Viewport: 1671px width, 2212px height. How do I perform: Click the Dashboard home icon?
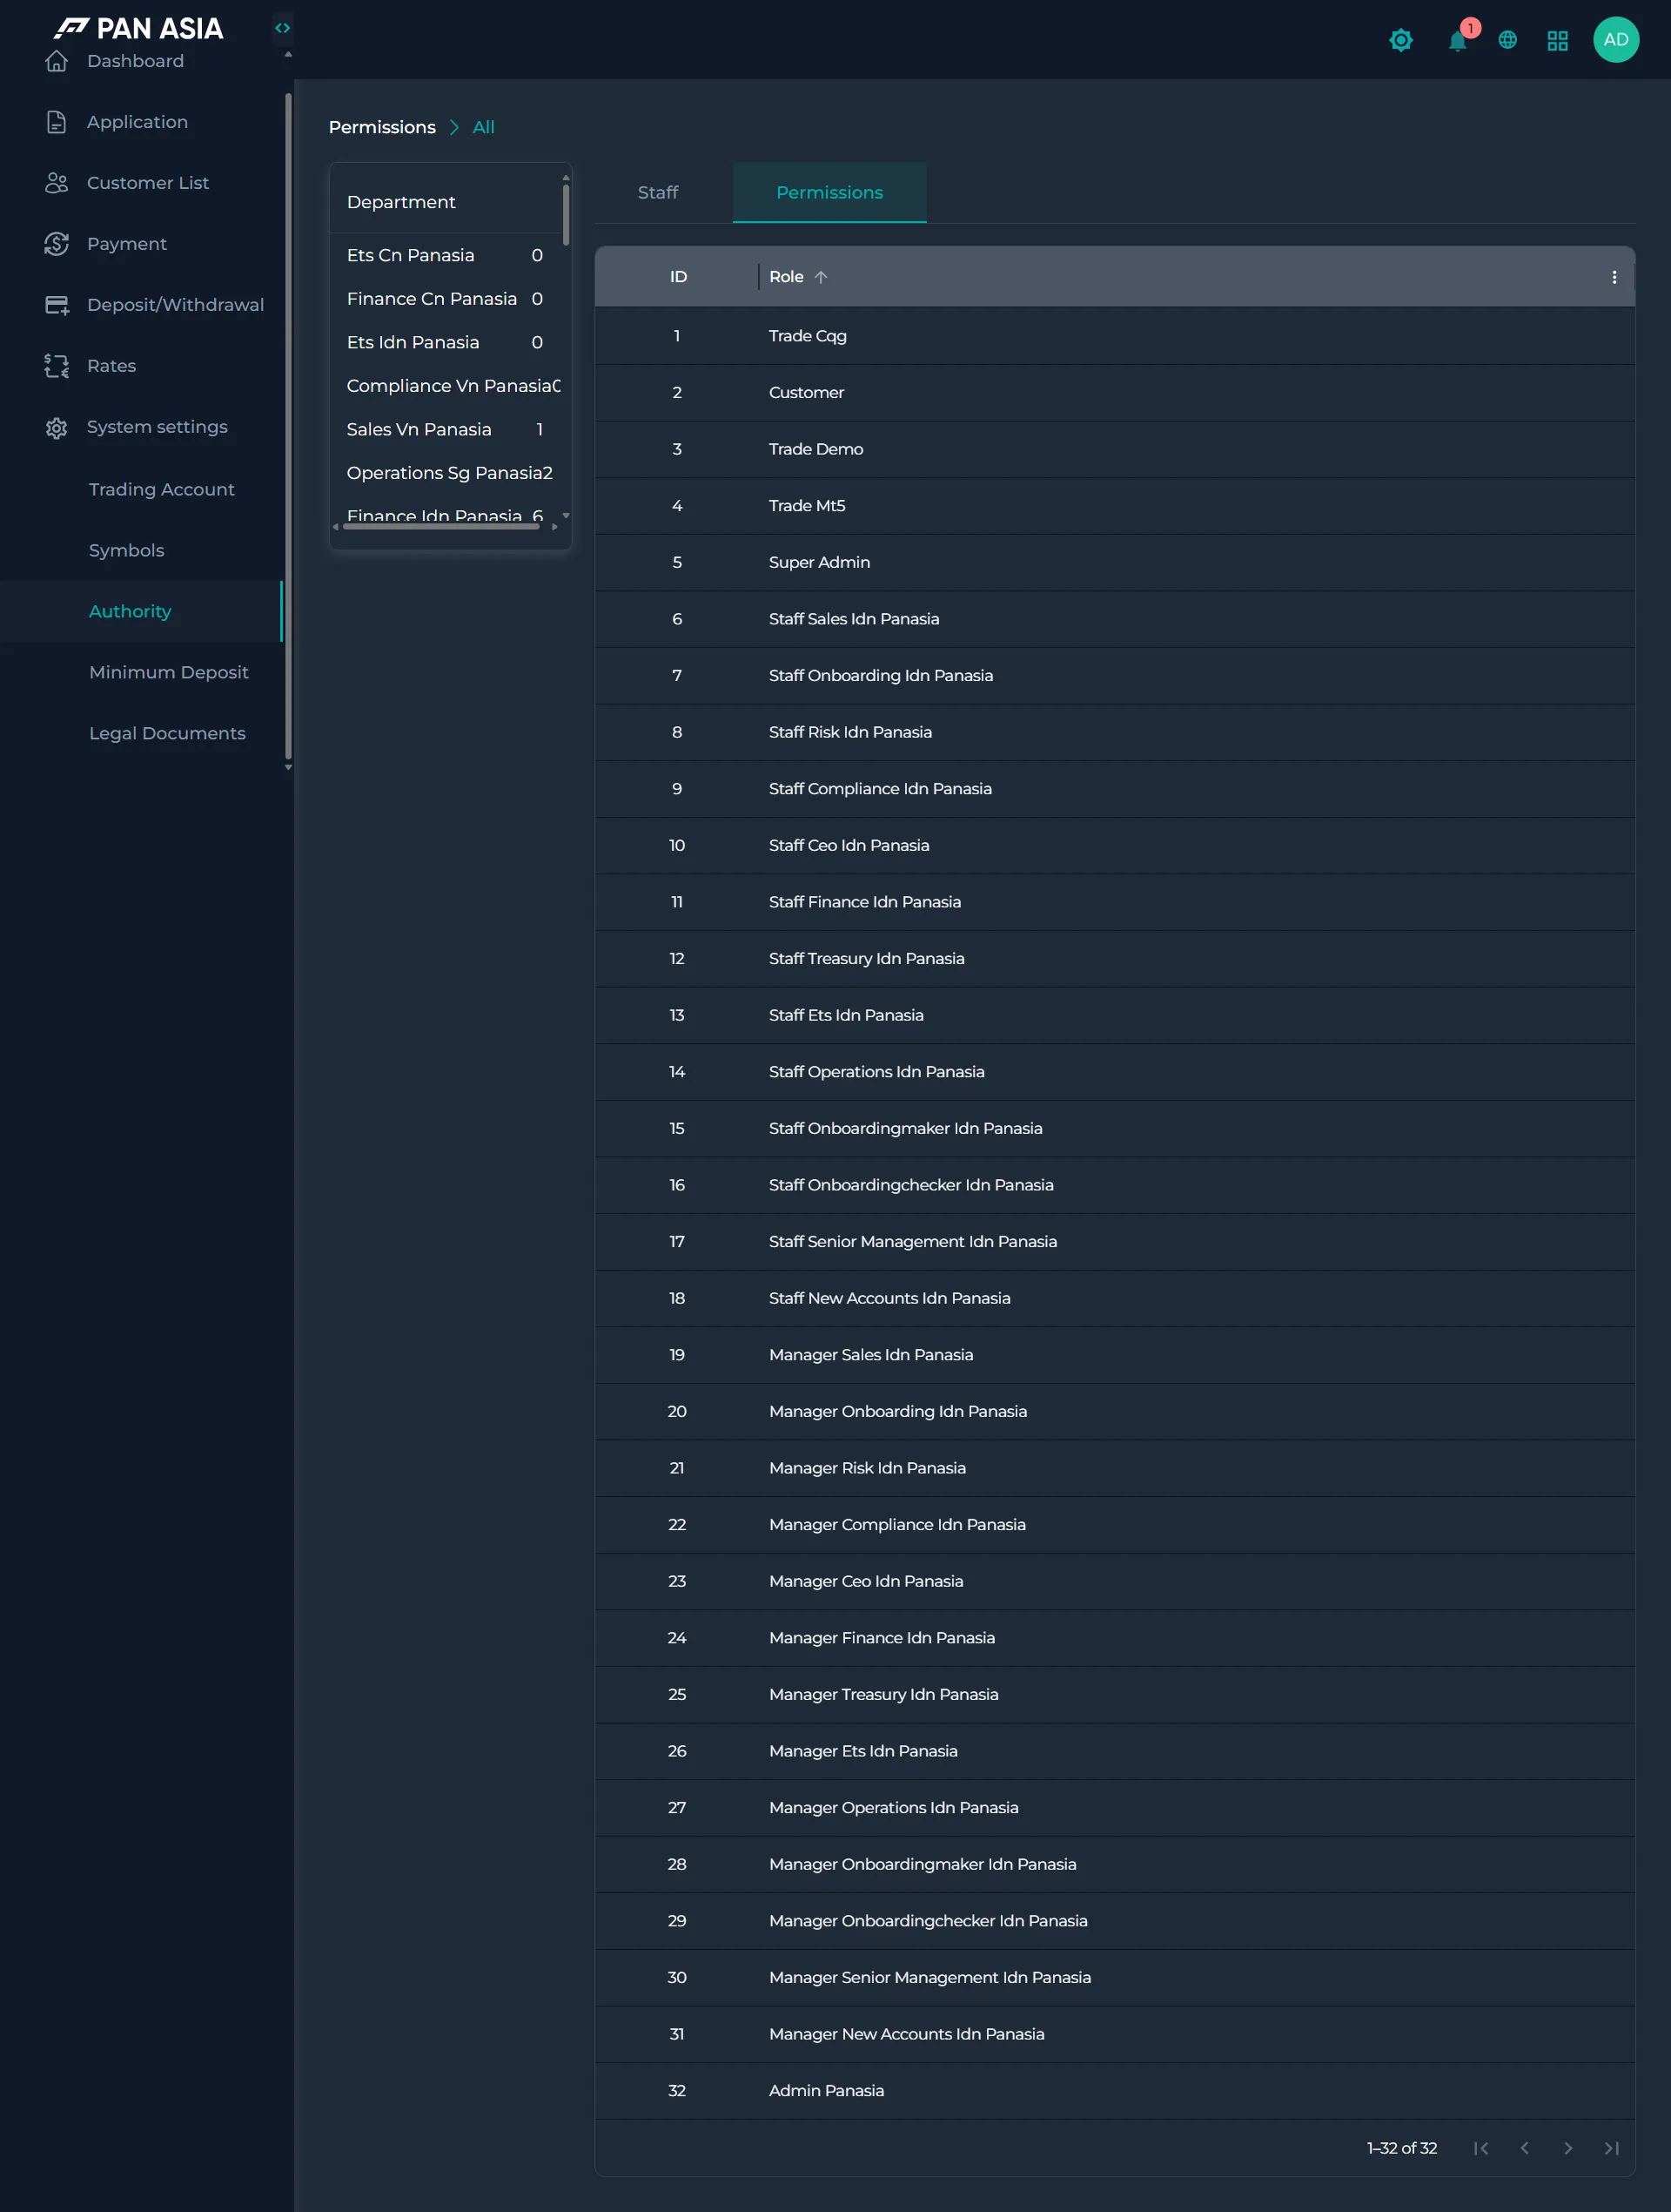coord(57,61)
